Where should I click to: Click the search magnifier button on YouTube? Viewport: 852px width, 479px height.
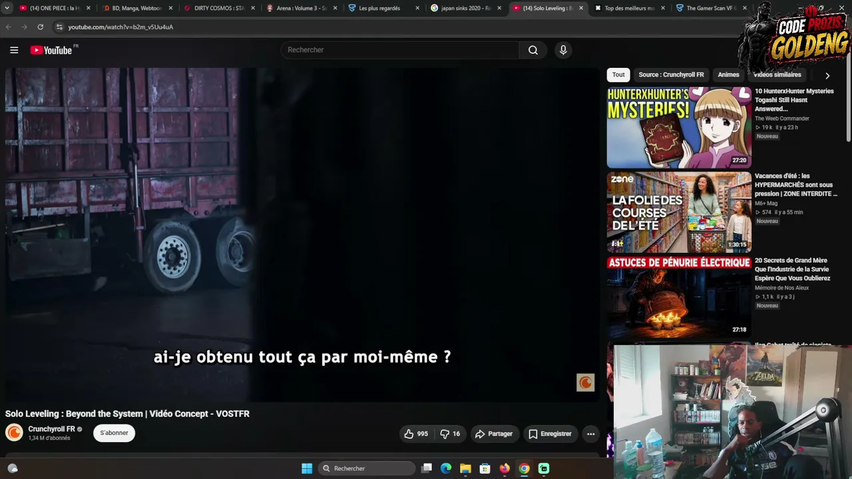pyautogui.click(x=533, y=50)
